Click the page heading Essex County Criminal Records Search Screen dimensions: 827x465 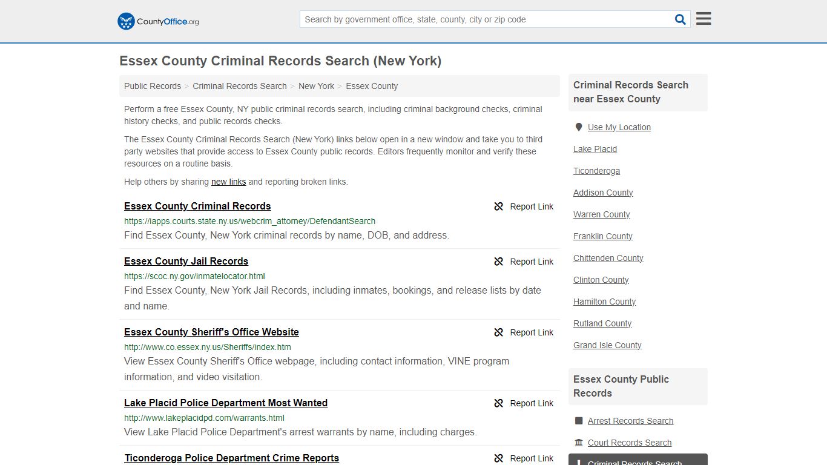(280, 61)
